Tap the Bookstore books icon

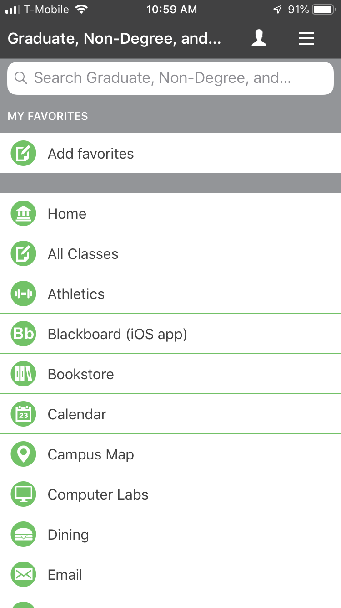coord(23,374)
